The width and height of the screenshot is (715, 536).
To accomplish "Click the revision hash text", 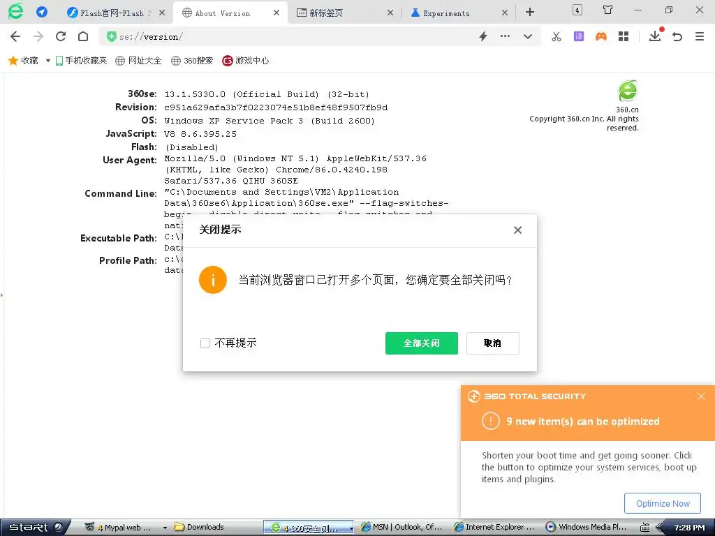I will pos(276,107).
